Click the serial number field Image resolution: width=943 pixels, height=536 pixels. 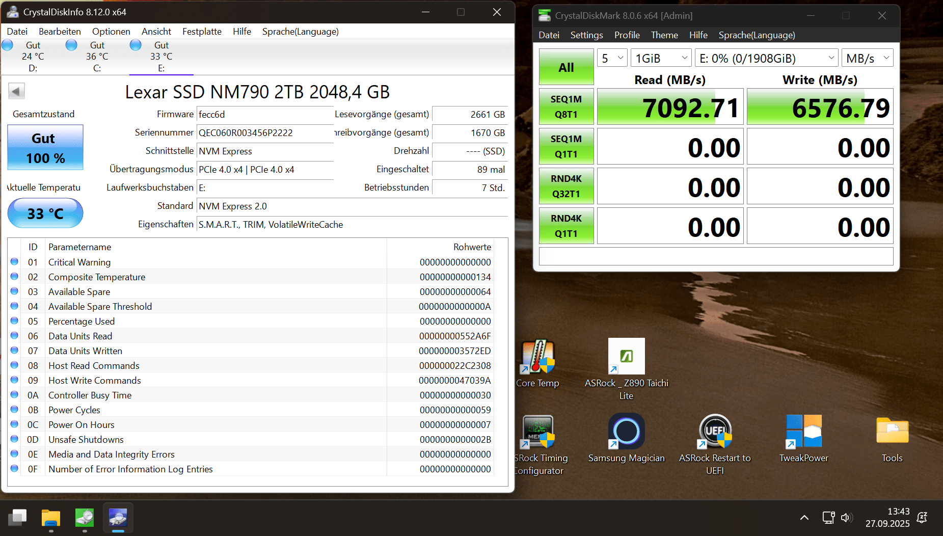tap(265, 133)
